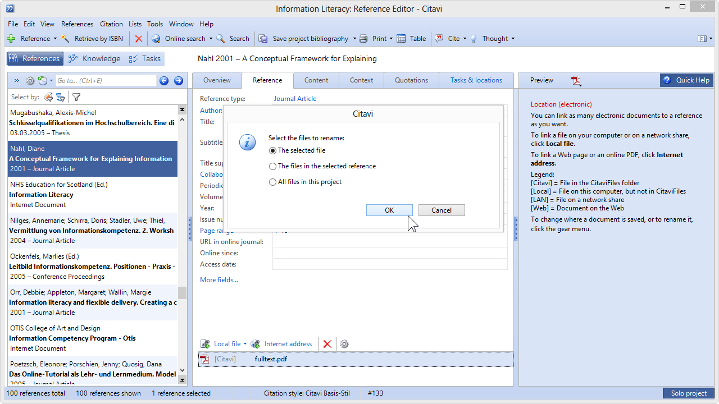Switch to the Knowledge workspace
Screen dimensions: 719x404
[94, 58]
